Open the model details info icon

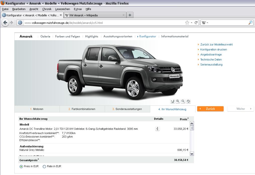click(x=157, y=129)
